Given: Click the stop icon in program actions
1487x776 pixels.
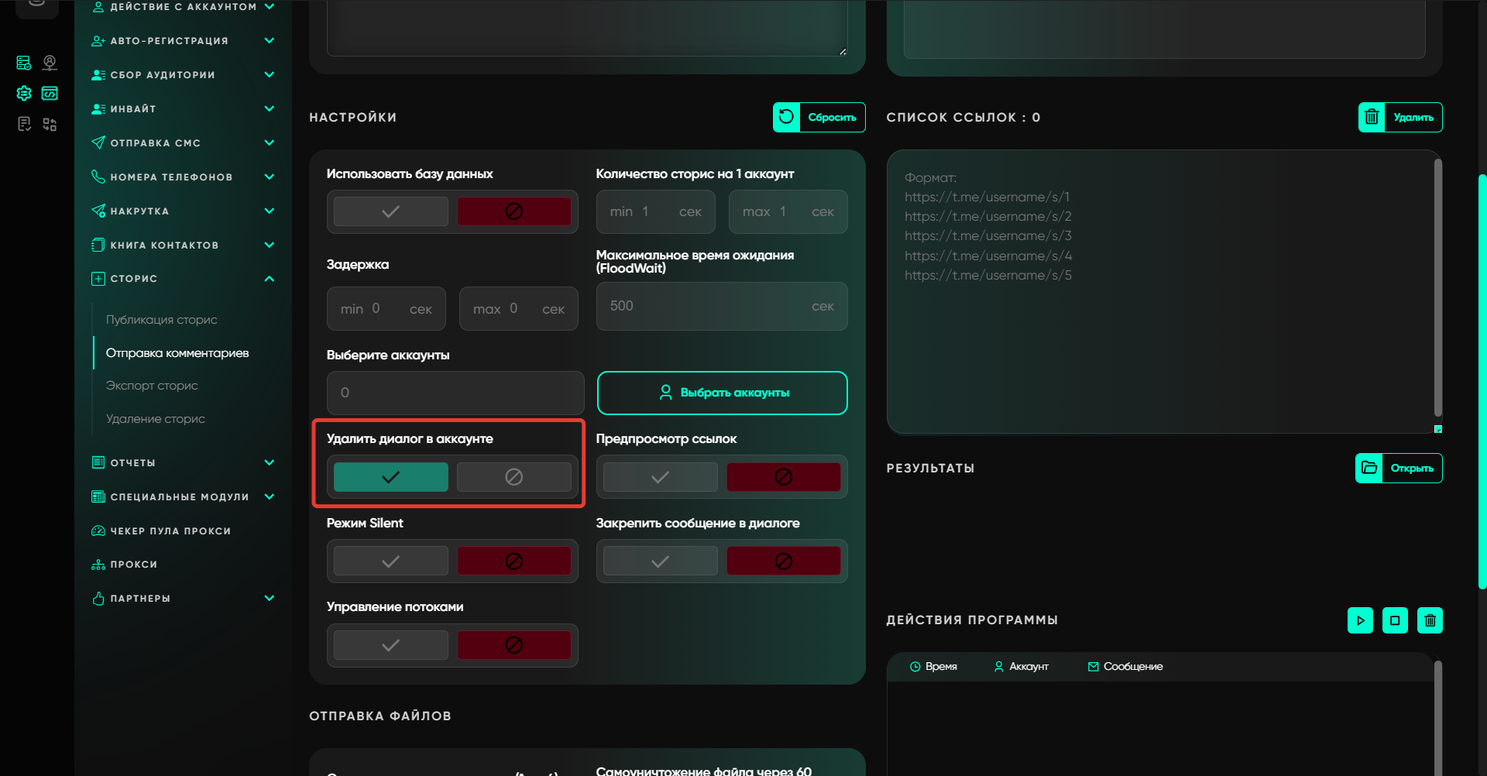Looking at the screenshot, I should click(x=1395, y=620).
